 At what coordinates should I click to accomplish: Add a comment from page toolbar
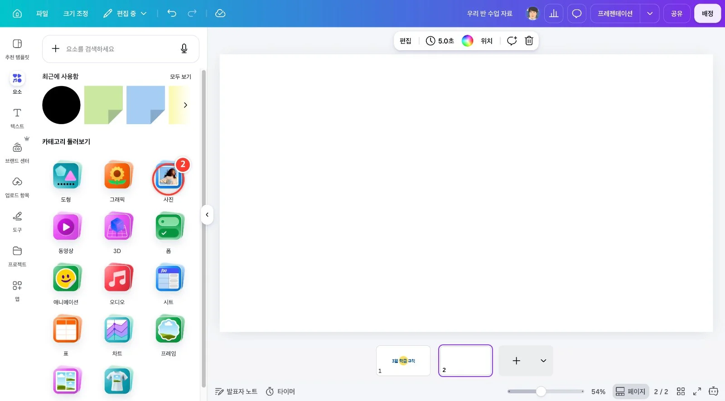coord(512,41)
